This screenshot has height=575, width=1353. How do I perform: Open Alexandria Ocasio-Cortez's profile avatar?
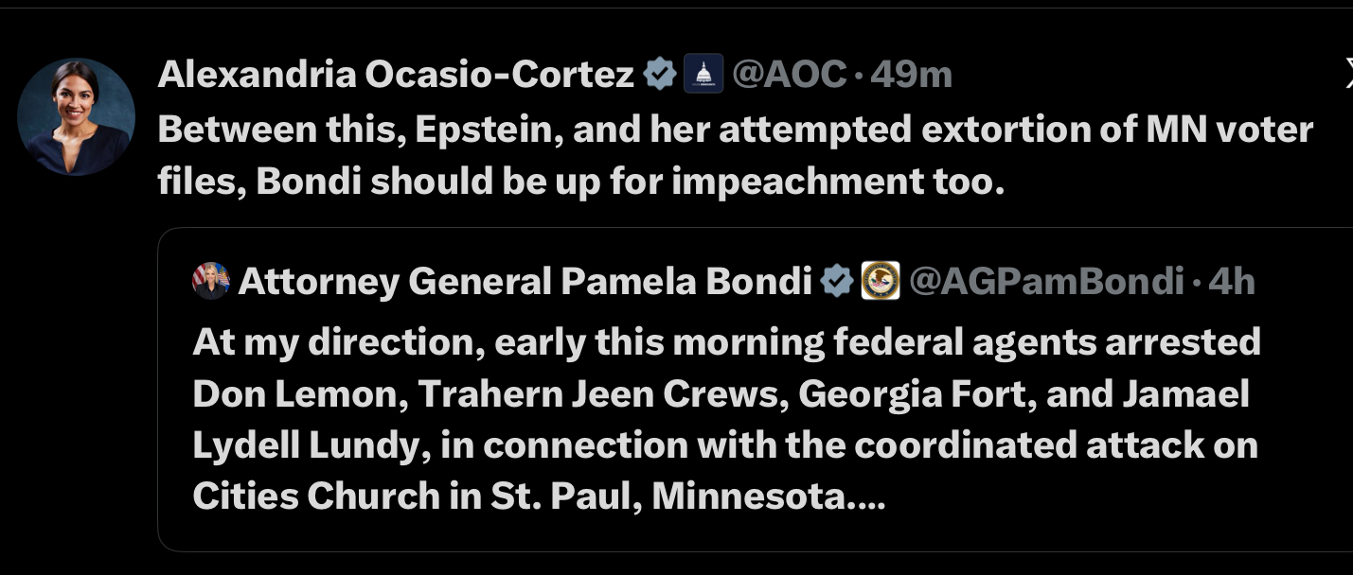[76, 116]
